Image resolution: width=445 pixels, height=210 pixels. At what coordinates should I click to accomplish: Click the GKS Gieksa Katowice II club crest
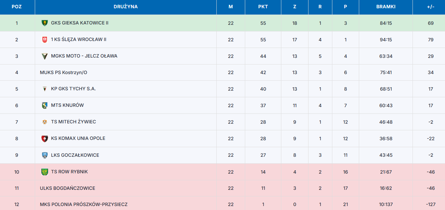click(44, 23)
